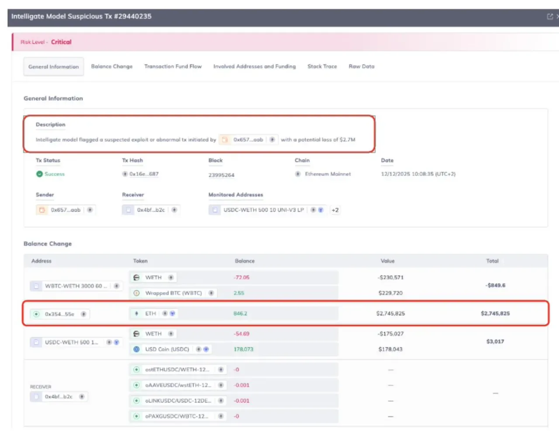Screen dimensions: 559x438
Task: Click explorer icon beside RECEIVER 0x4bf...b2c in Balance Change
Action: pyautogui.click(x=82, y=397)
